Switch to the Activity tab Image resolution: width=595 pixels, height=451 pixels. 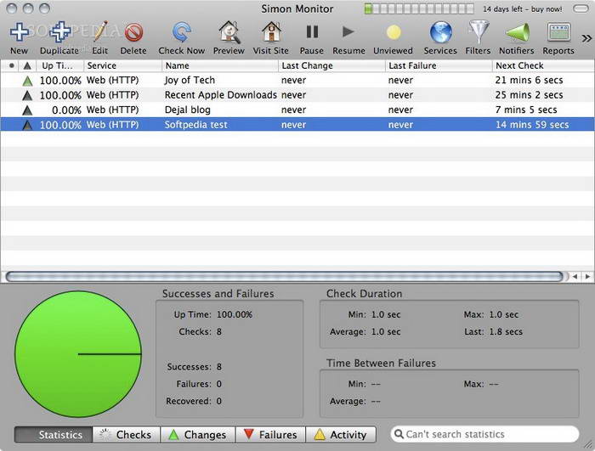(341, 435)
